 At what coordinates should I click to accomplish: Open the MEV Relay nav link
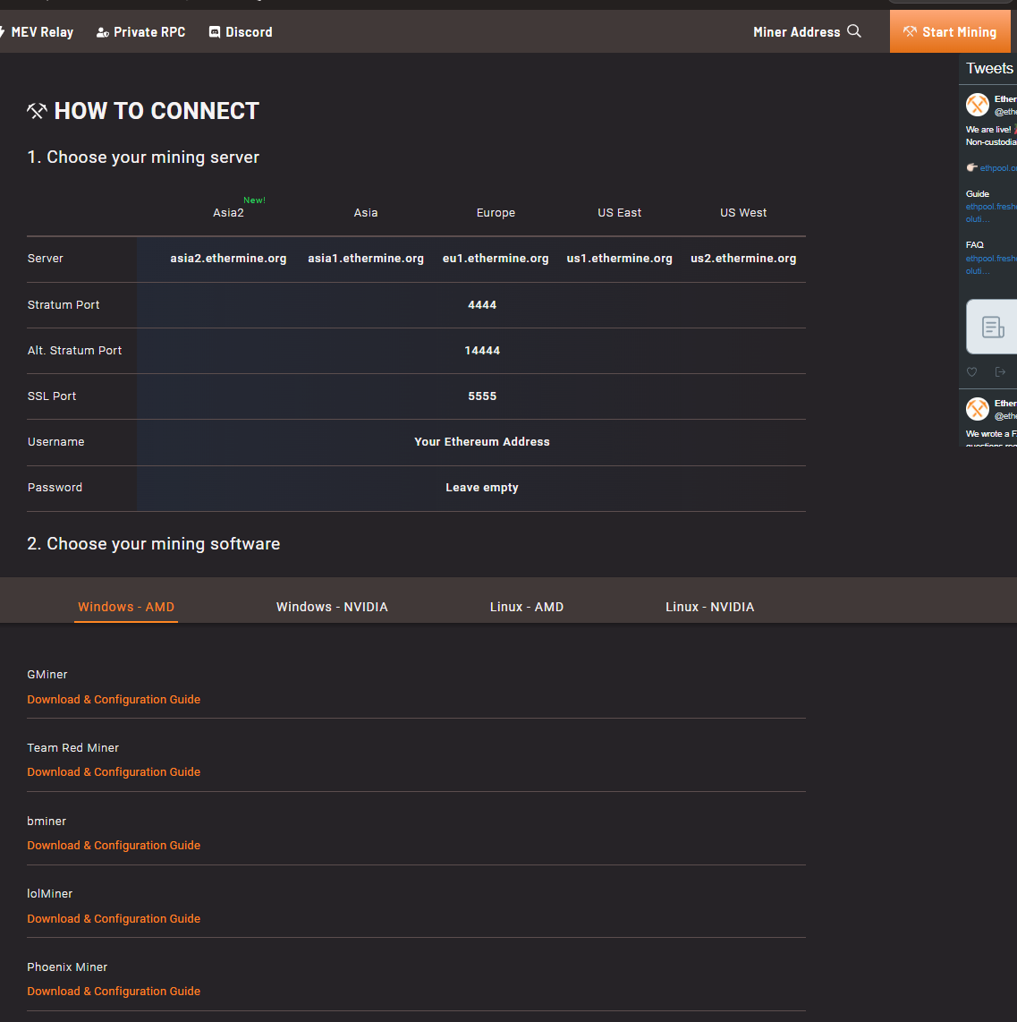(36, 32)
